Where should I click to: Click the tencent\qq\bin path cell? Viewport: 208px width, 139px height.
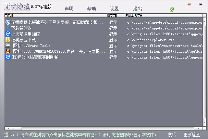point(165,52)
